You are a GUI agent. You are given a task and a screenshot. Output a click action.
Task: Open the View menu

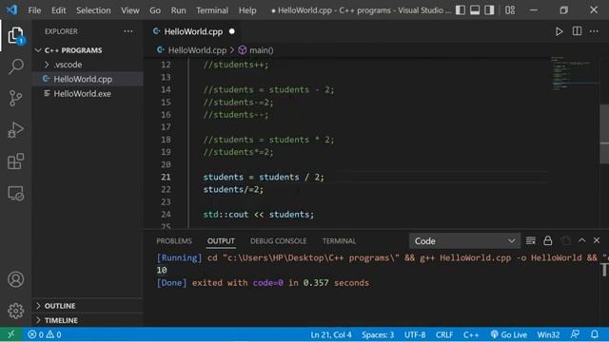tap(129, 10)
